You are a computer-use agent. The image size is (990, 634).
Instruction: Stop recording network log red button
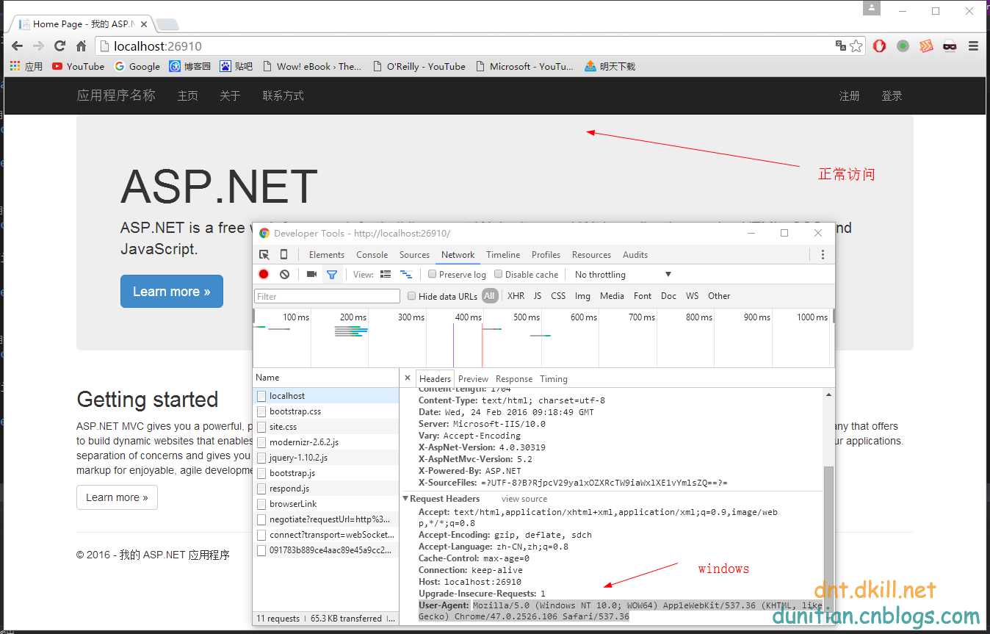(x=264, y=274)
